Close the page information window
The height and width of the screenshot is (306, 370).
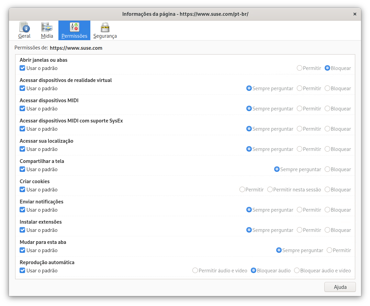(355, 14)
